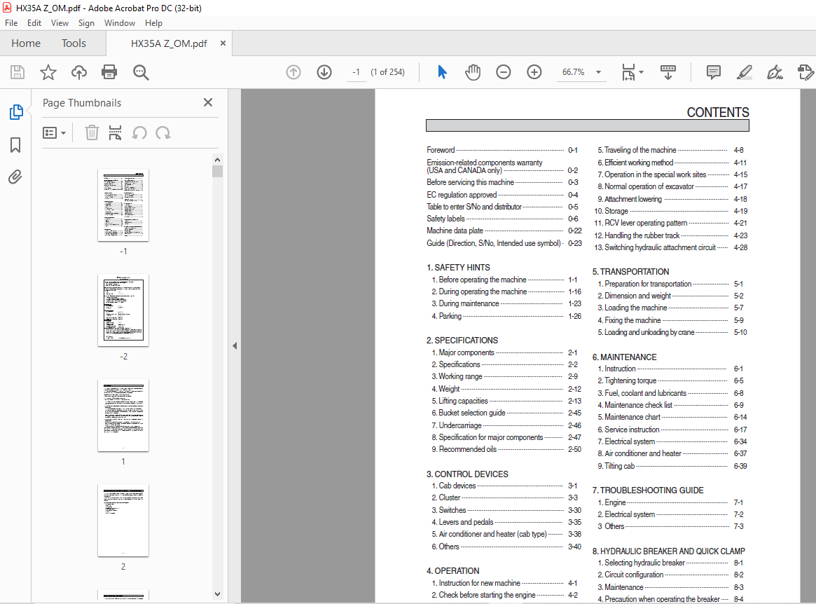Close the Page Thumbnails panel
The height and width of the screenshot is (604, 816).
208,102
